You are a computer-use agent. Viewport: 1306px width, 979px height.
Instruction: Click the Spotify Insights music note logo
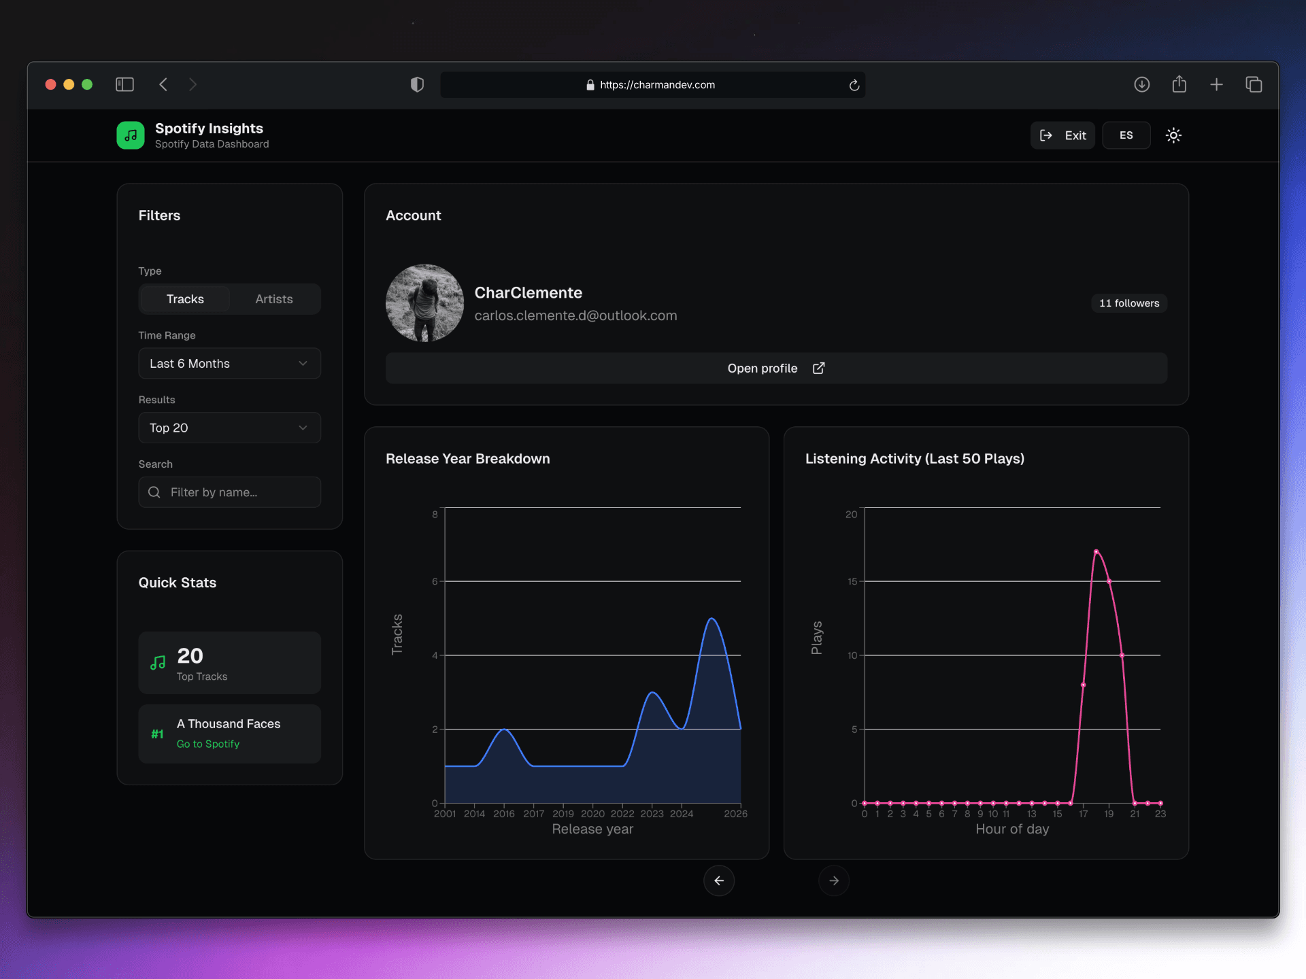point(130,135)
